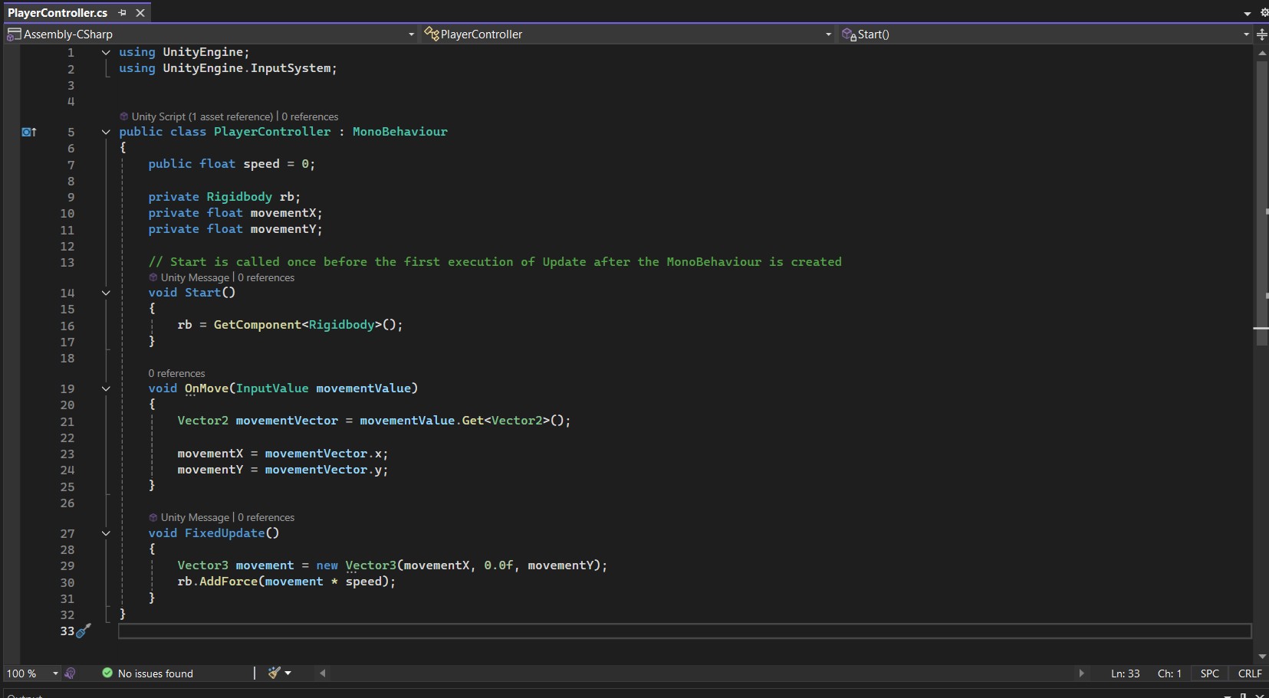Click the code cleanup broom icon
The image size is (1269, 698).
(x=275, y=673)
